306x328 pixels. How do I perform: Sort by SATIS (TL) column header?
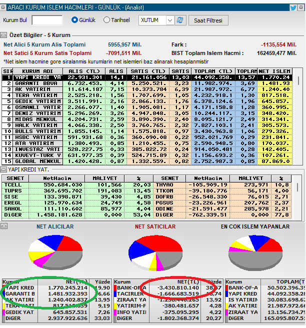148,71
